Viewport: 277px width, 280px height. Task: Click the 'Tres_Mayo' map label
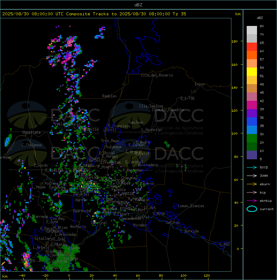coord(110,141)
